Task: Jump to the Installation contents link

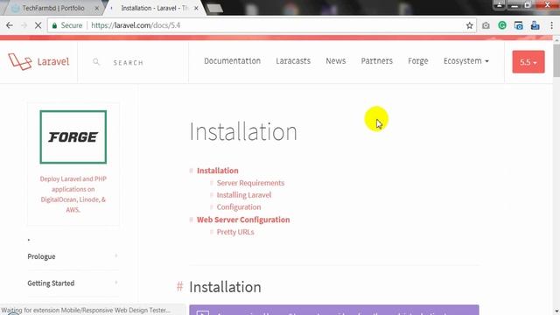Action: pos(218,171)
